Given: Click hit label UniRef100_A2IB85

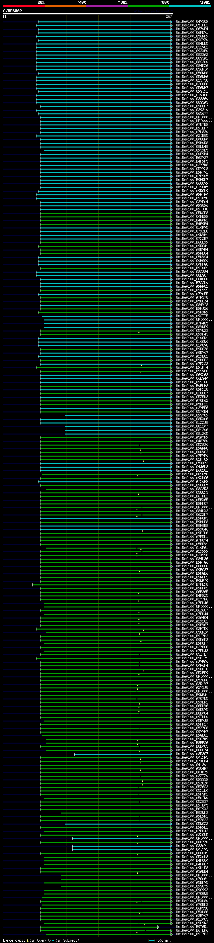Looking at the screenshot, I should click(x=192, y=136).
